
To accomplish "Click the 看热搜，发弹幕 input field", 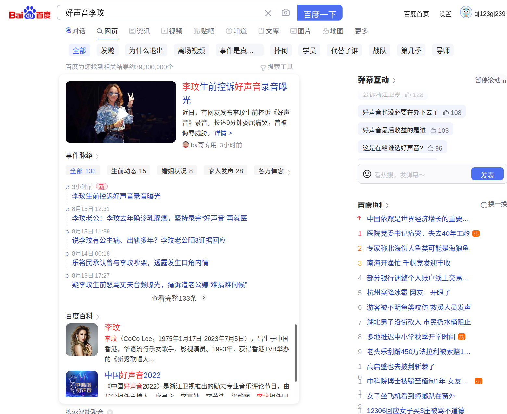I will (421, 175).
